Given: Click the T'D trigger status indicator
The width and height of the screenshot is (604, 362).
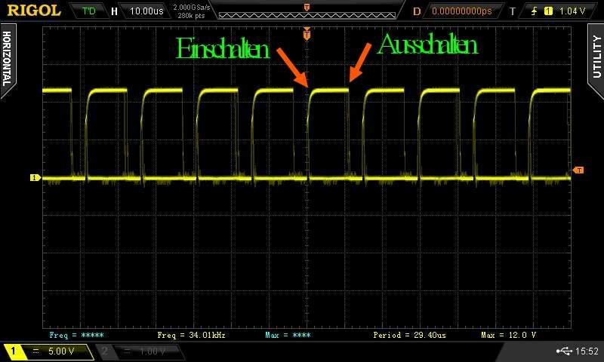Looking at the screenshot, I should (89, 11).
